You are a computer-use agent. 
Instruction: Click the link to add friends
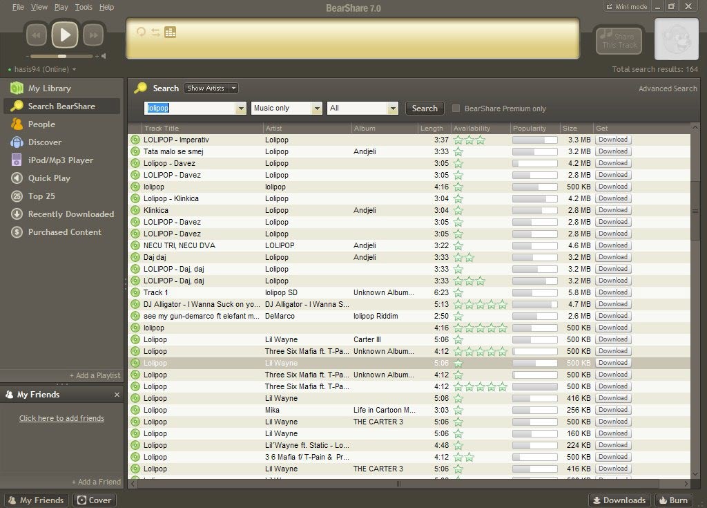click(62, 418)
